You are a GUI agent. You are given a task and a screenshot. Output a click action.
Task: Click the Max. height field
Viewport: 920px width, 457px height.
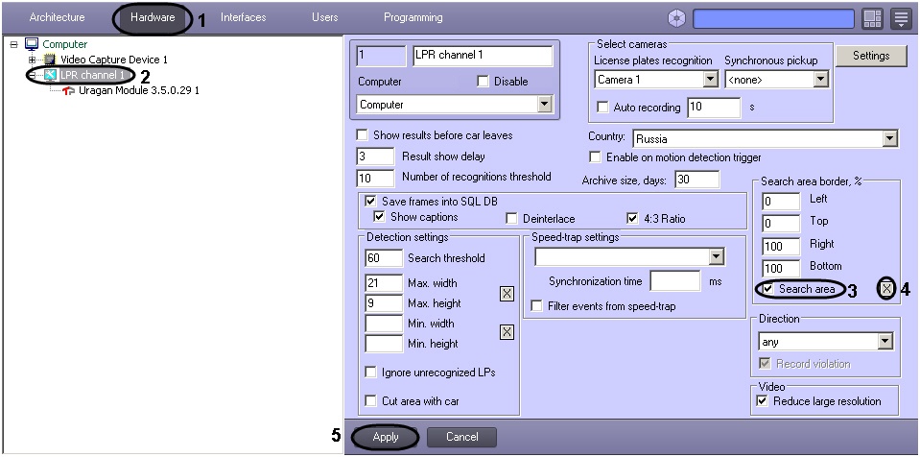tap(384, 303)
